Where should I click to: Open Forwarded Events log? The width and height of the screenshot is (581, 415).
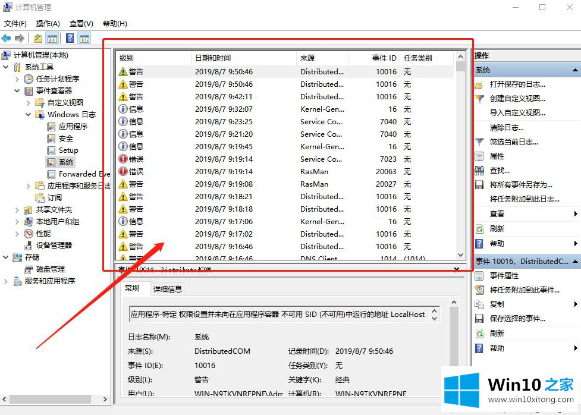[84, 174]
